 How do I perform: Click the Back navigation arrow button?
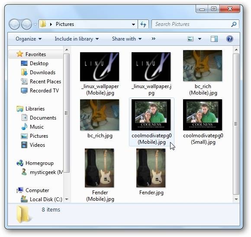[x=14, y=24]
